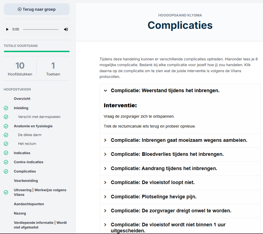
Task: Click checkmark beside De dikke darm
Action: (x=6, y=135)
